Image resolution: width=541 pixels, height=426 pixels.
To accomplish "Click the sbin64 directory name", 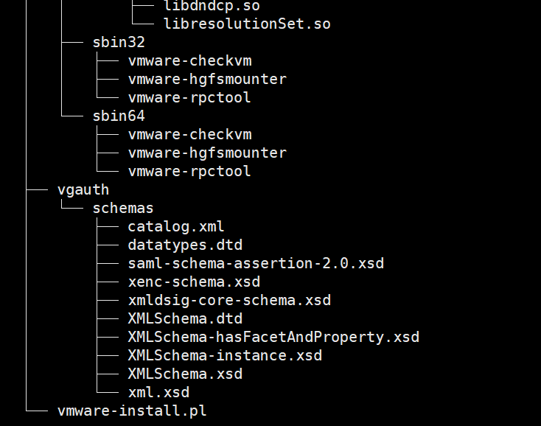I will point(119,116).
